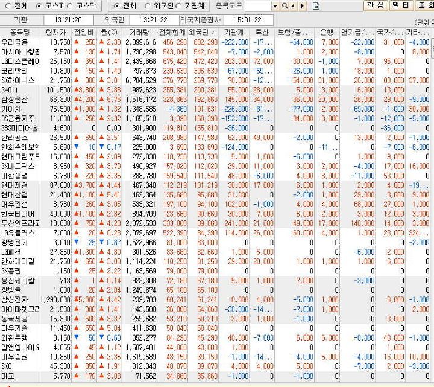The image size is (434, 387).
Task: Click the 외국인 time field 13:21:22
Action: click(154, 20)
